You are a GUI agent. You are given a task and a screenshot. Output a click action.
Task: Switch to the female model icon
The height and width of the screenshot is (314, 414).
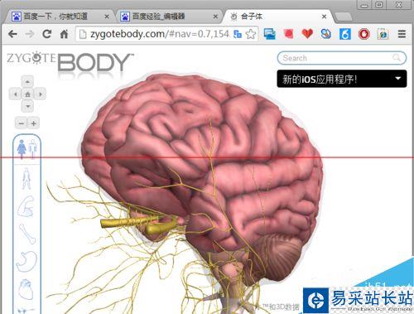[22, 149]
